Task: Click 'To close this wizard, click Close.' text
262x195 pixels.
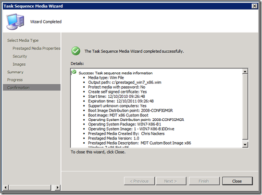Action: [98, 152]
